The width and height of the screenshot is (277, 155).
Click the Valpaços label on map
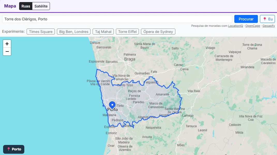[x=235, y=52]
